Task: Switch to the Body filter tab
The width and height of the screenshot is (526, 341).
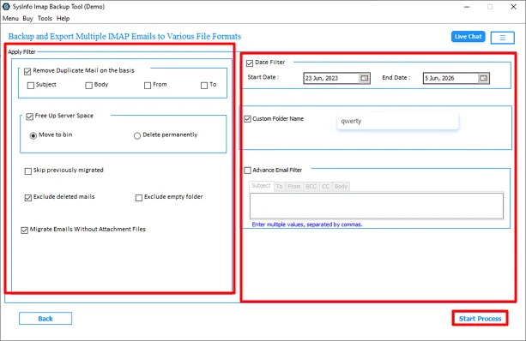Action: coord(342,187)
